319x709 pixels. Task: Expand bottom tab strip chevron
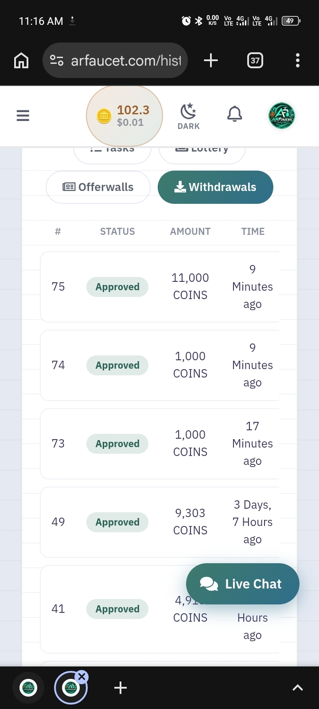click(298, 688)
